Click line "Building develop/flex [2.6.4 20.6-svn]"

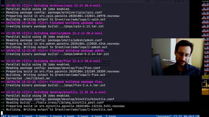51,61
